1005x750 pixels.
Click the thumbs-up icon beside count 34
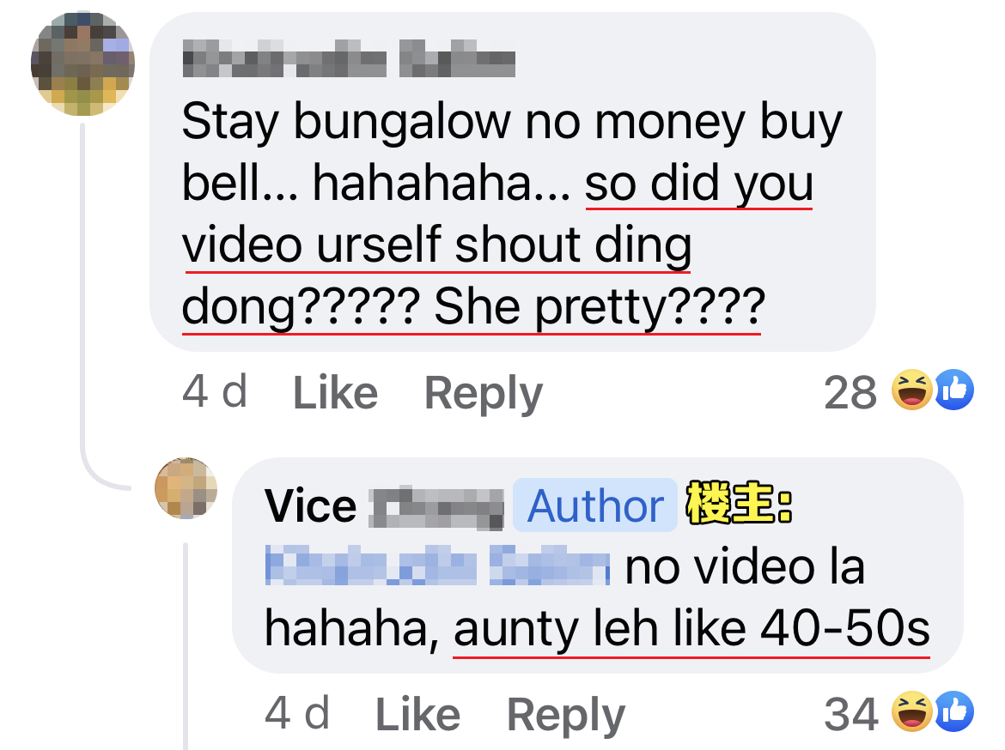tap(953, 711)
